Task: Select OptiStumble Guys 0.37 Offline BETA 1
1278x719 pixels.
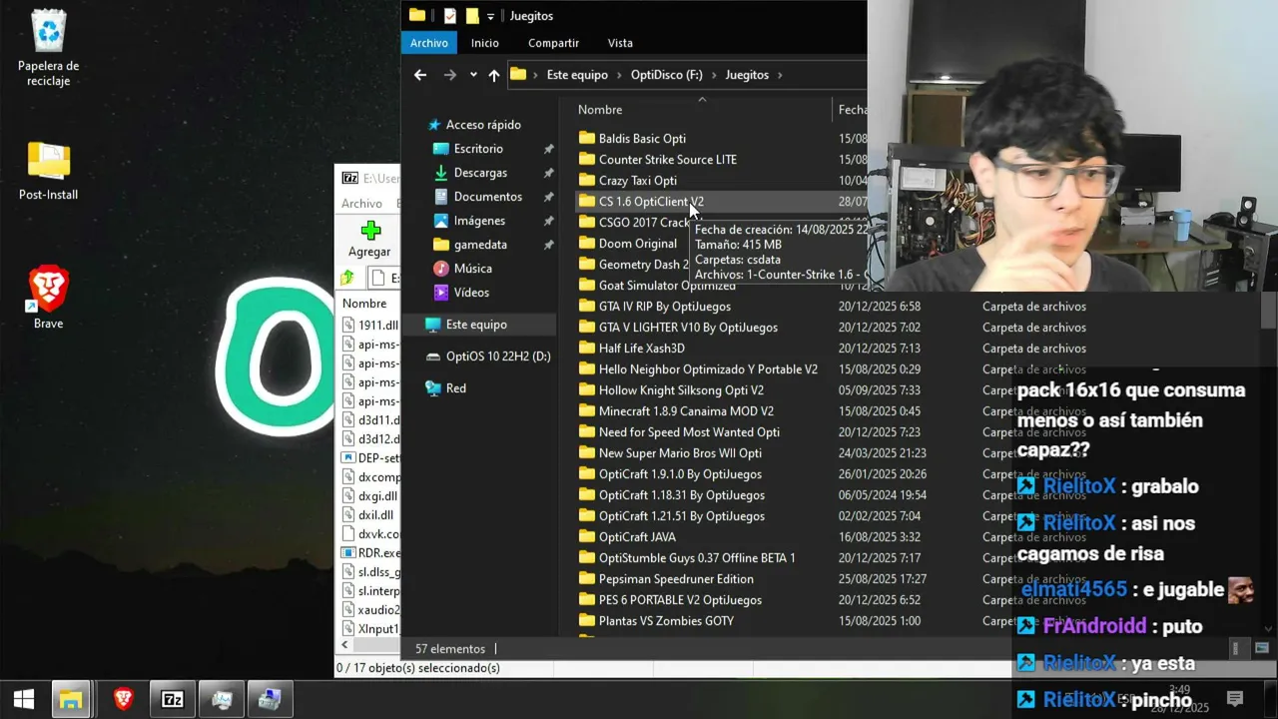Action: point(697,558)
